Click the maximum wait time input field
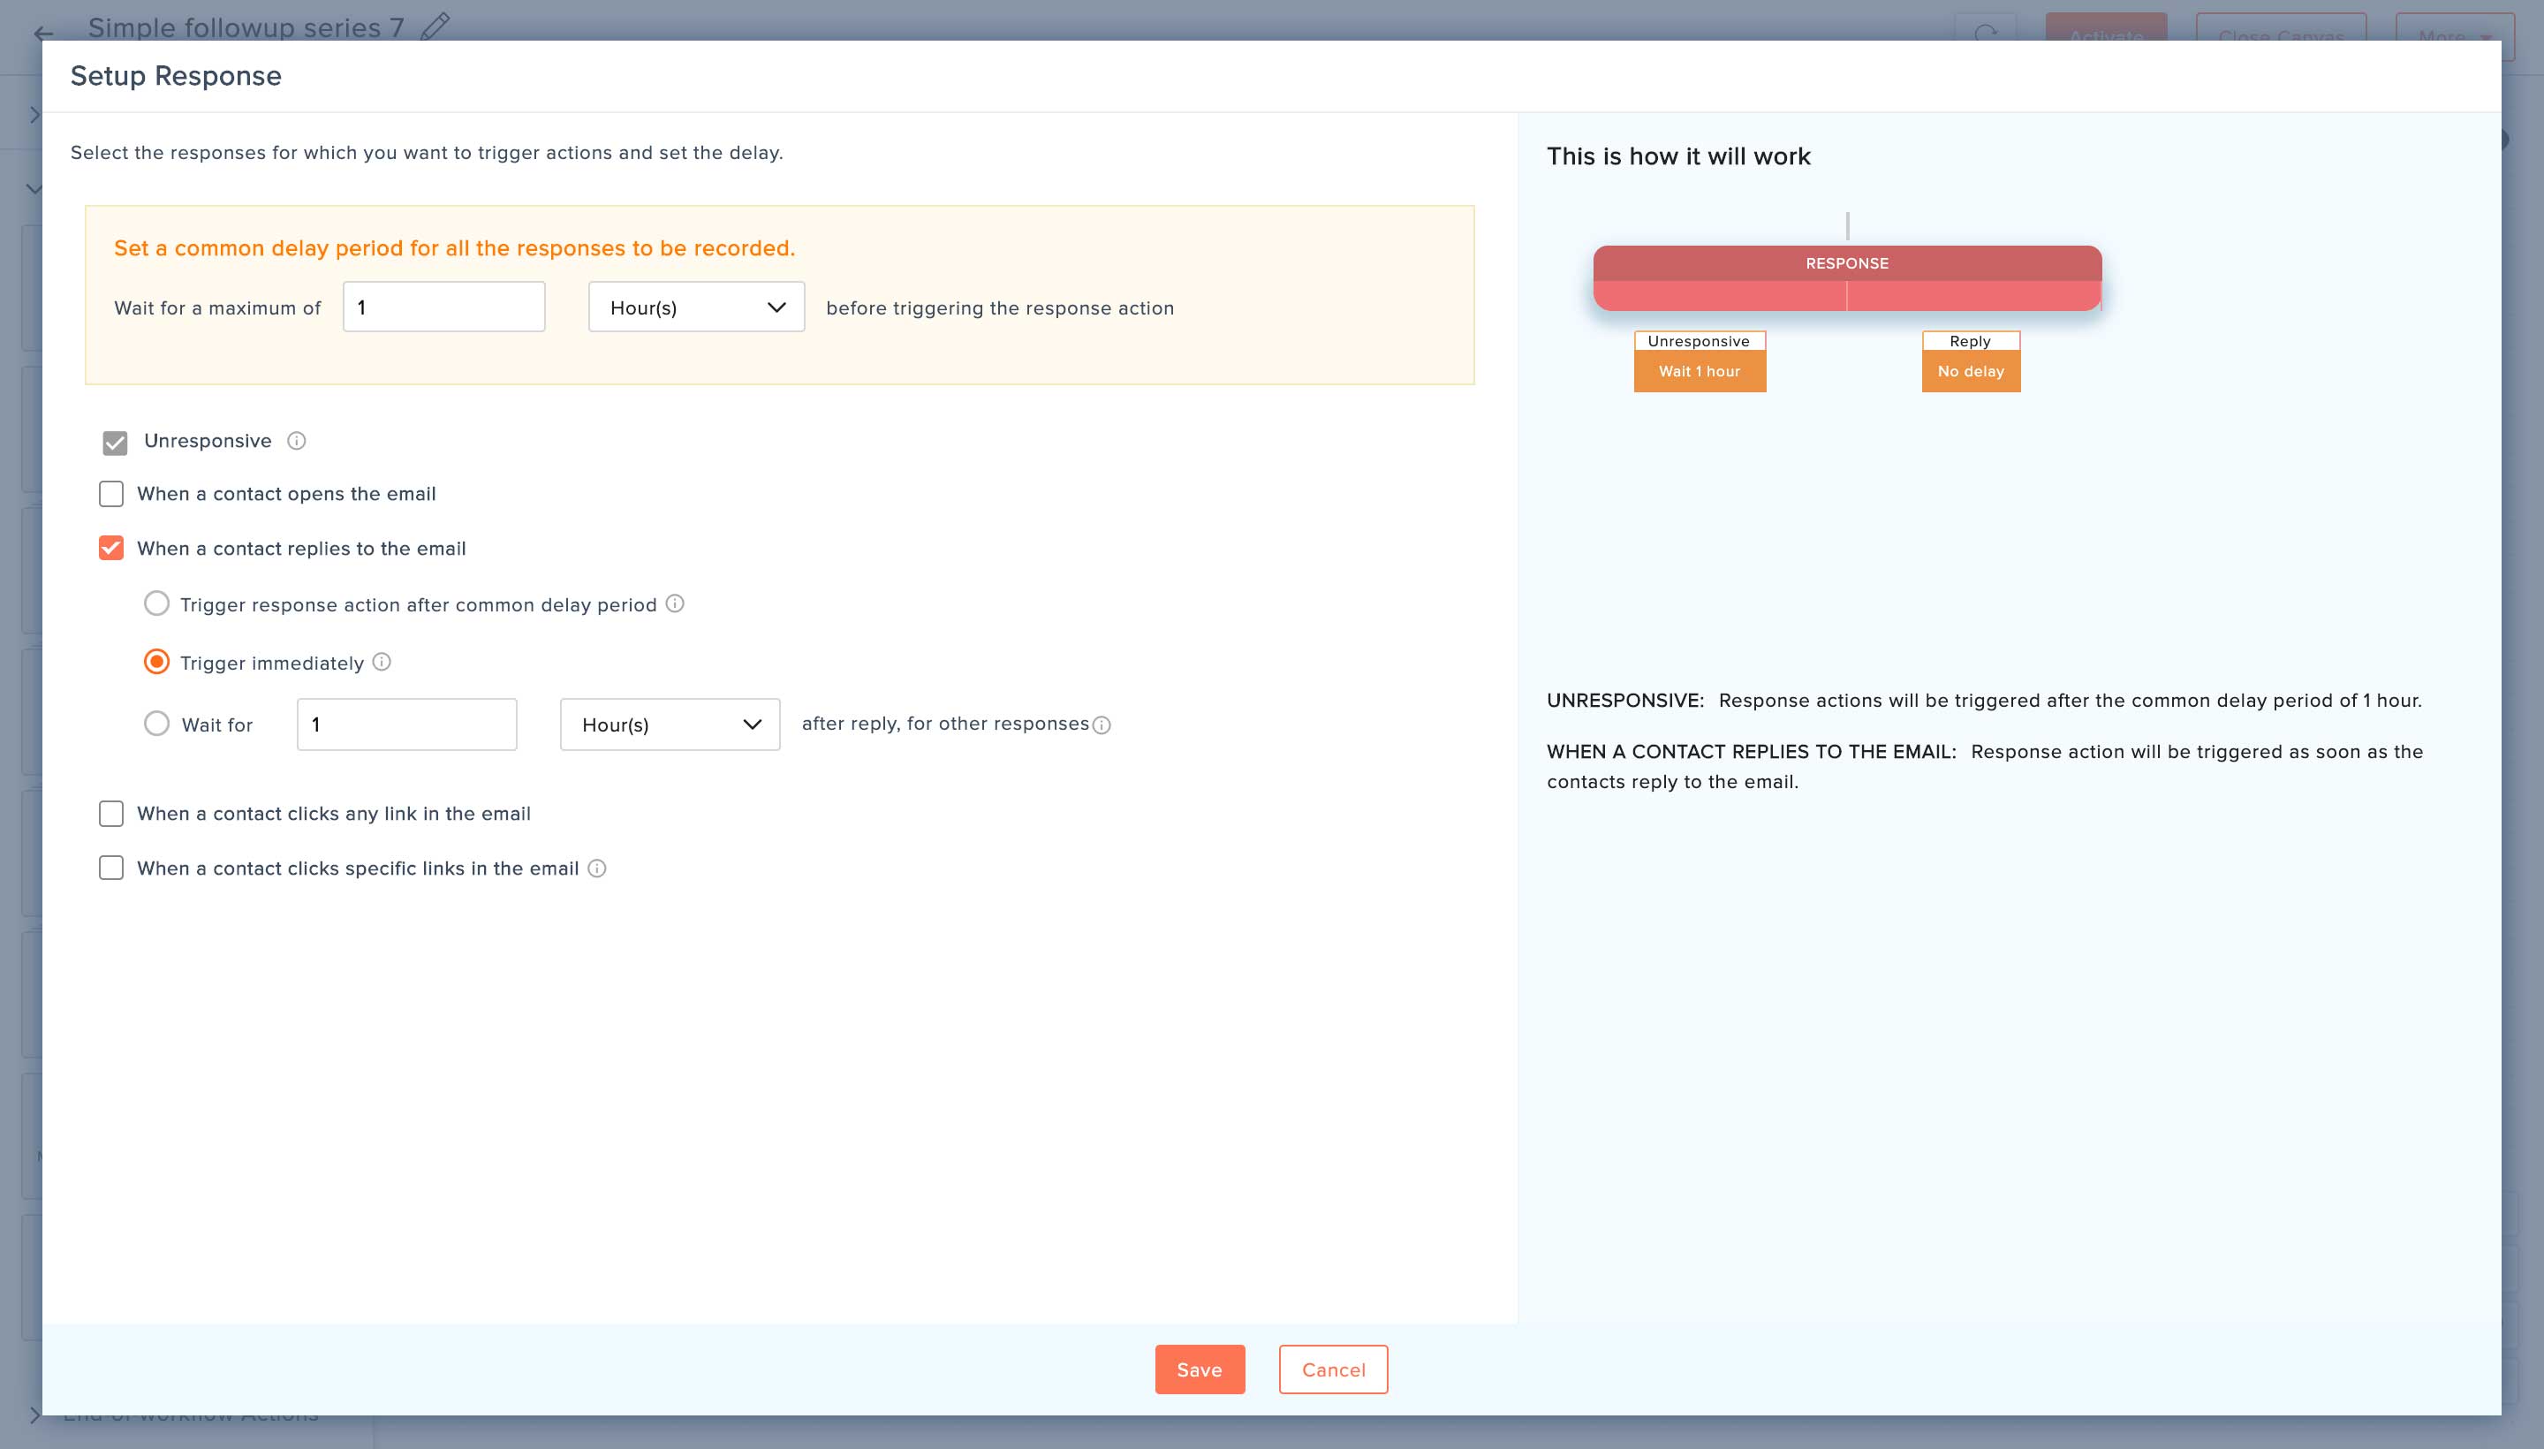The height and width of the screenshot is (1449, 2544). 443,307
